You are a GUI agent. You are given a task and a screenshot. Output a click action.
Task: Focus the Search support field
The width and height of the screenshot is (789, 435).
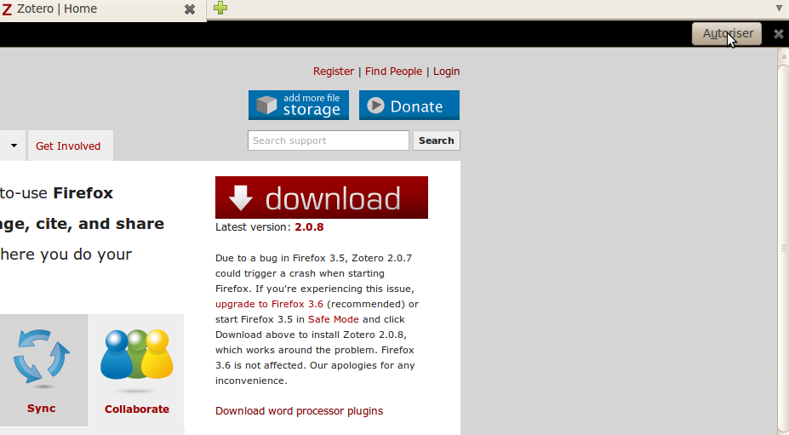click(x=328, y=140)
